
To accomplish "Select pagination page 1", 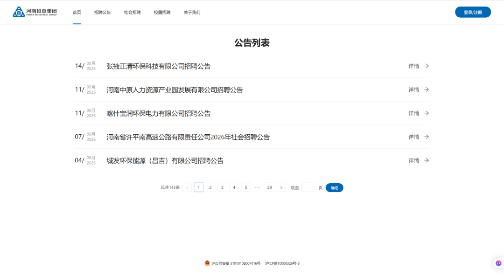I will click(199, 187).
